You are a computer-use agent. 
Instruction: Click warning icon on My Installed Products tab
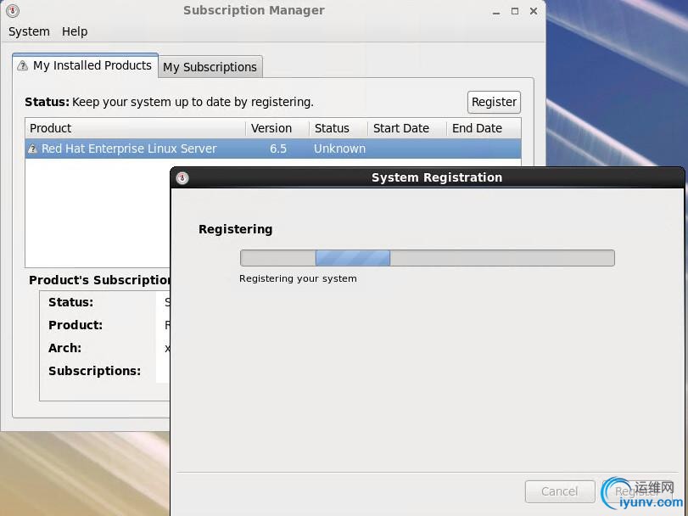22,66
